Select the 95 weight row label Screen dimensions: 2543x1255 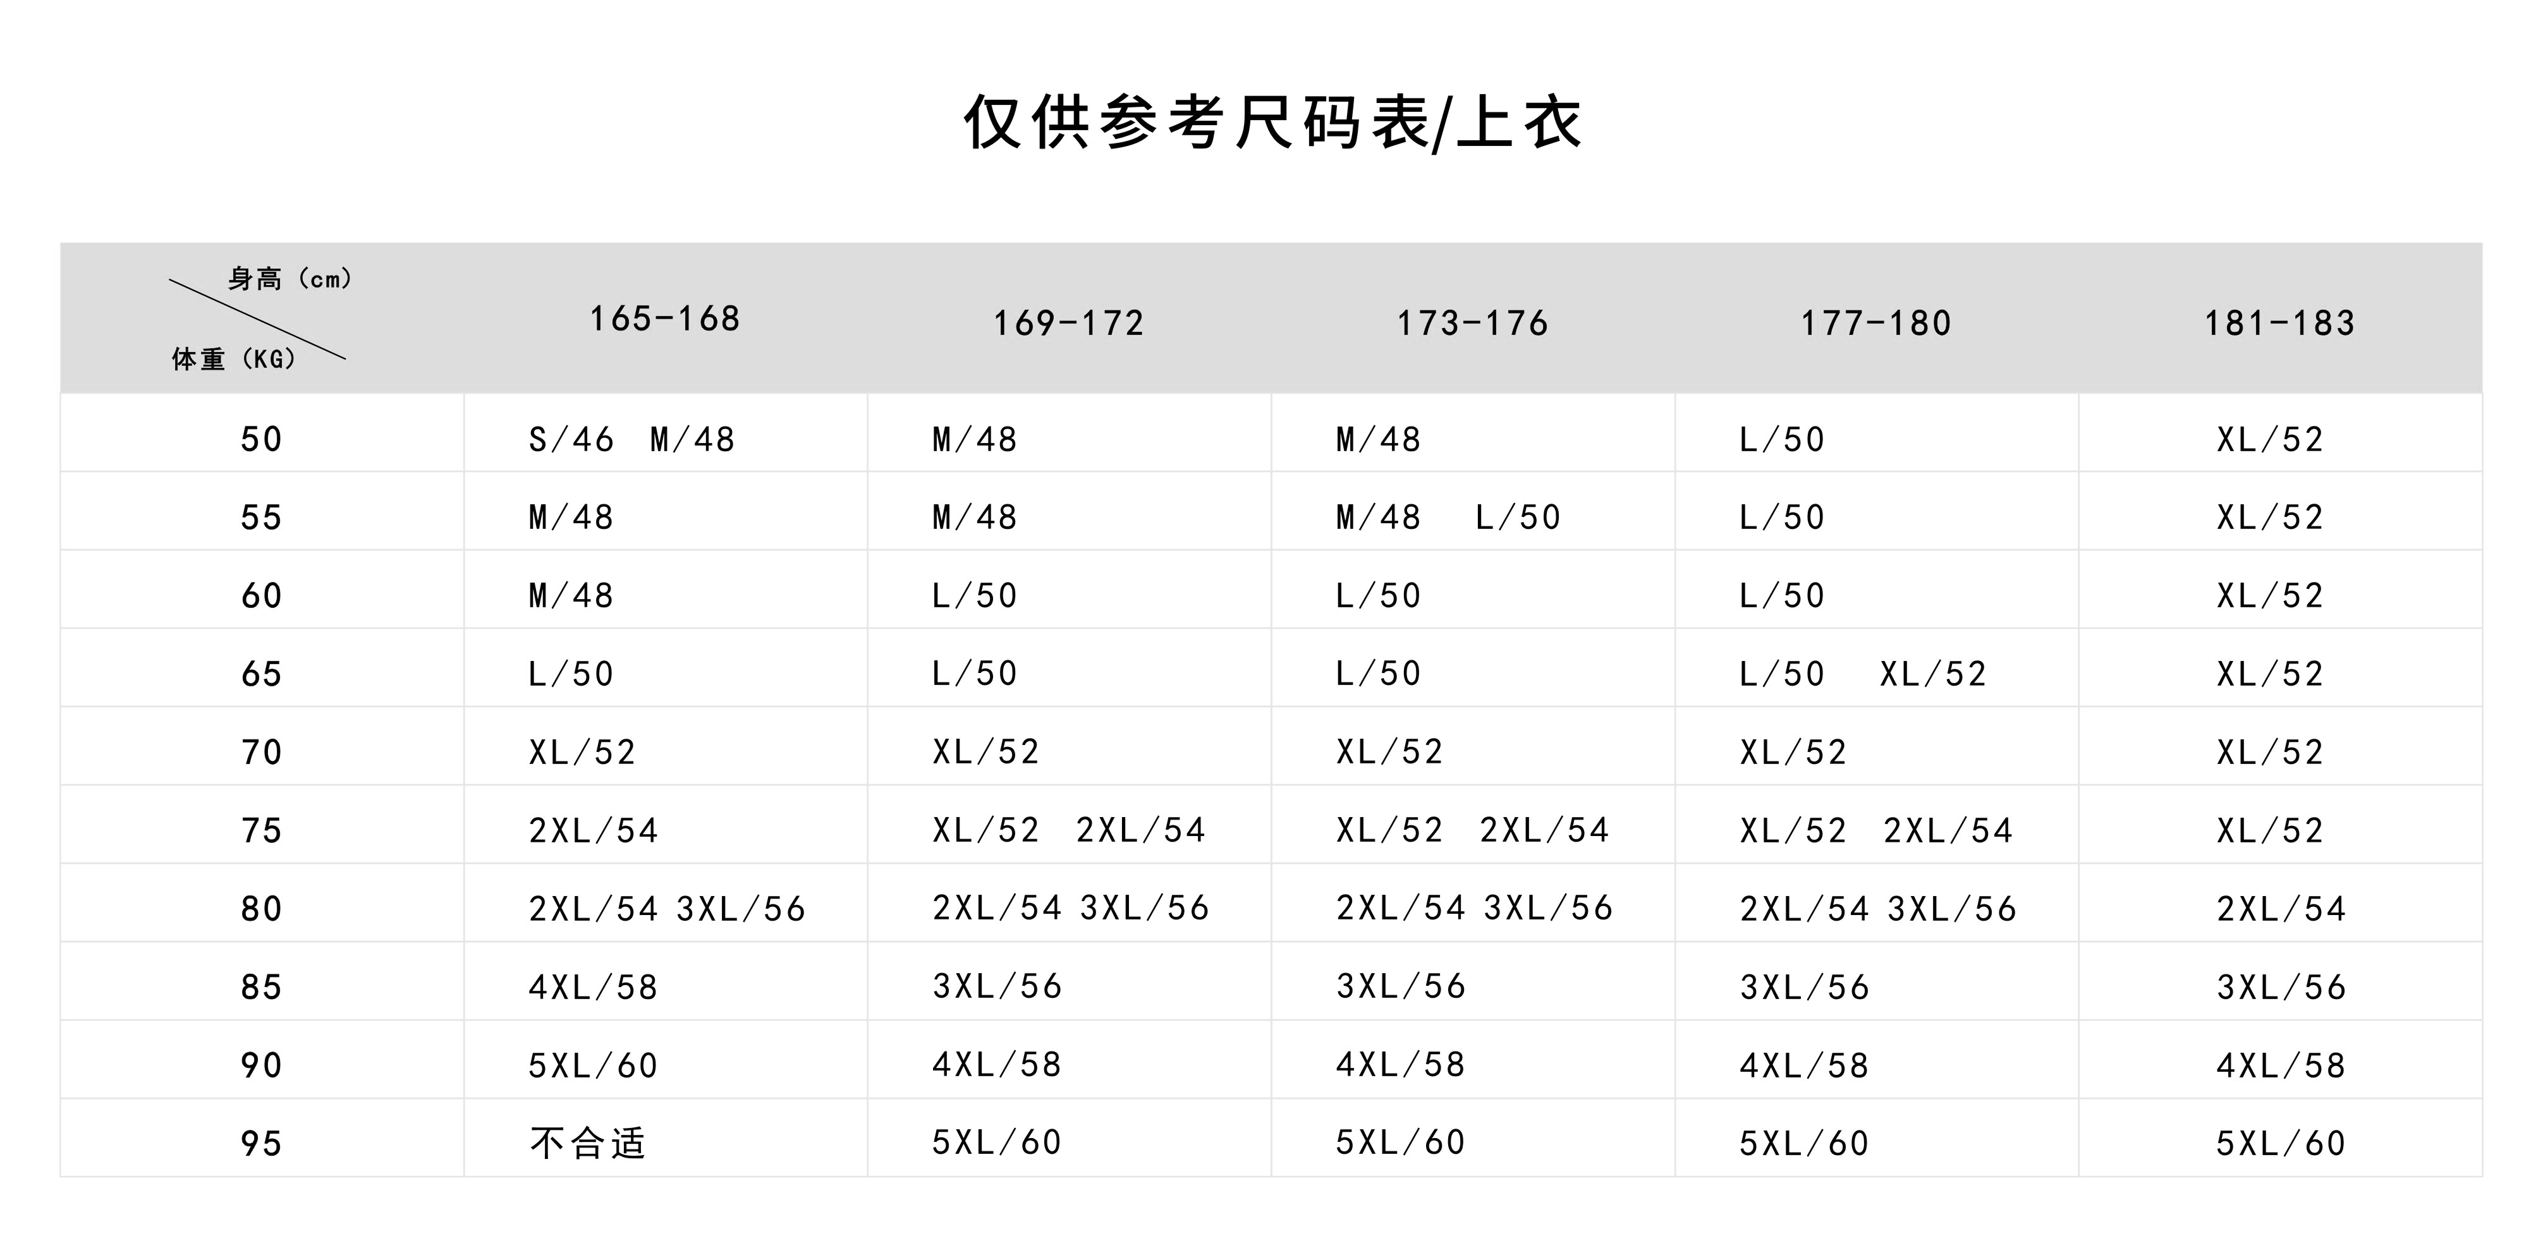click(262, 1144)
